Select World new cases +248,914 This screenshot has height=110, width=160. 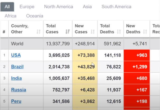(x=85, y=44)
